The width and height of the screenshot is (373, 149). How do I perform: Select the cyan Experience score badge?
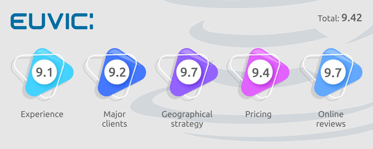[x=47, y=72]
